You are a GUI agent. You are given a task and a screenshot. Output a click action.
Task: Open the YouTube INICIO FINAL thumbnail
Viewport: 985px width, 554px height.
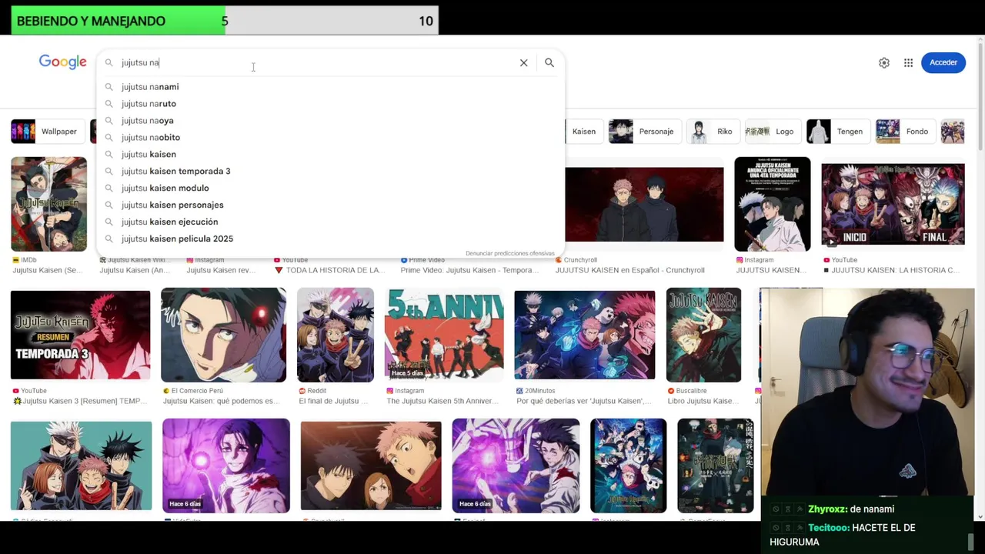coord(893,204)
